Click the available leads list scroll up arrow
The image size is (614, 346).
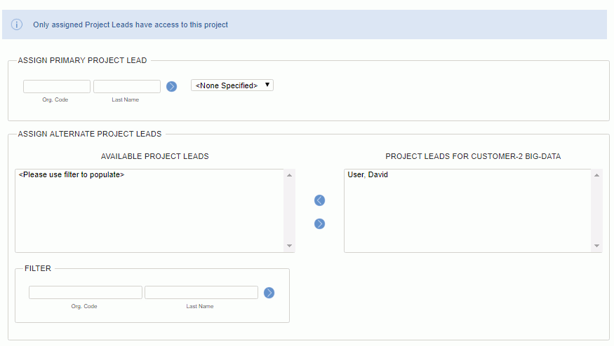pyautogui.click(x=289, y=175)
